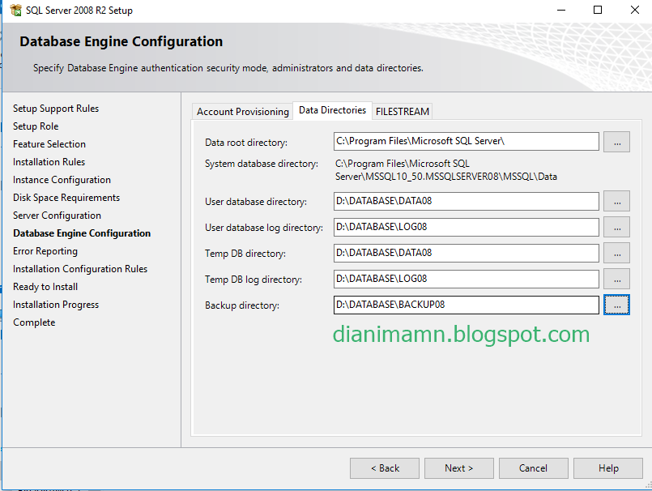This screenshot has height=491, width=652.
Task: Go back to previous setup step
Action: (x=384, y=468)
